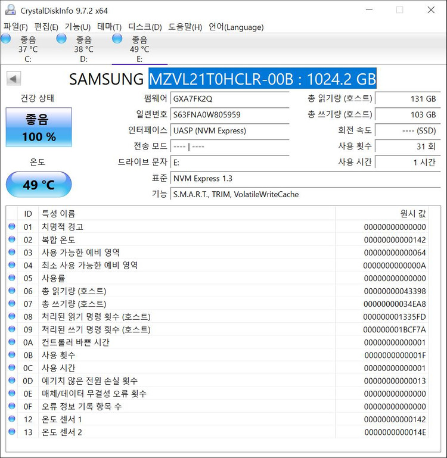Click total host writes value 103 GB
Image resolution: width=447 pixels, height=458 pixels.
(x=407, y=114)
